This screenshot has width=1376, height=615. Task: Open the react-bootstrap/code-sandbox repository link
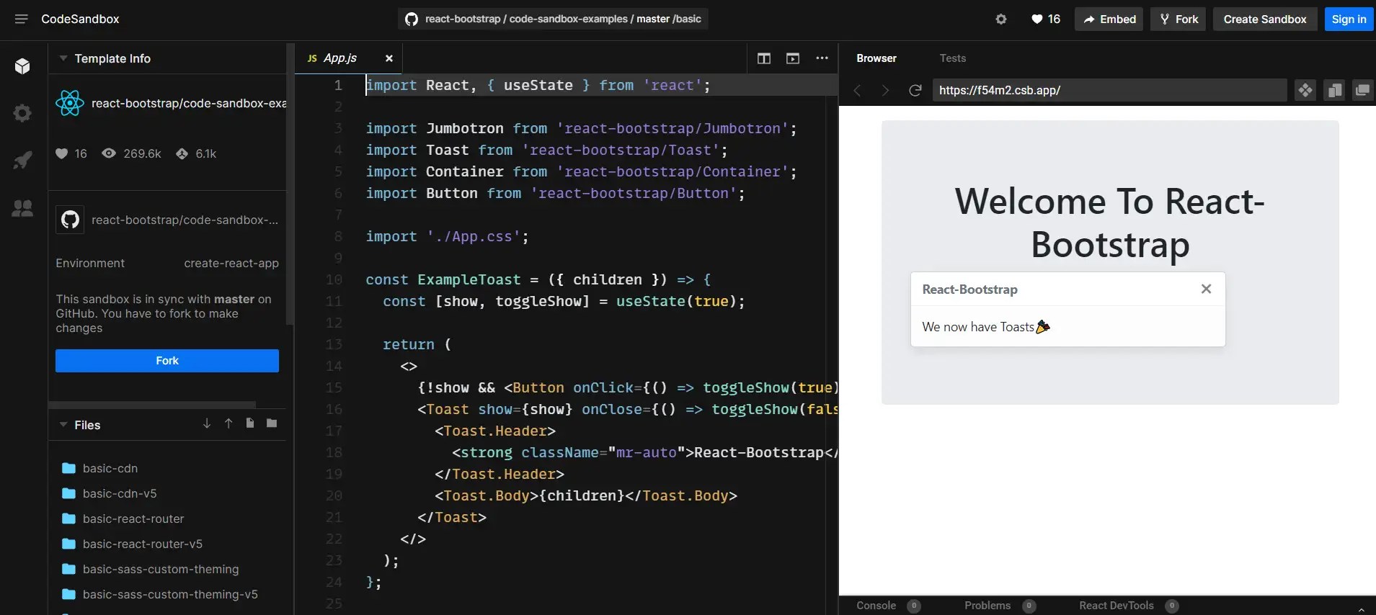click(x=185, y=220)
